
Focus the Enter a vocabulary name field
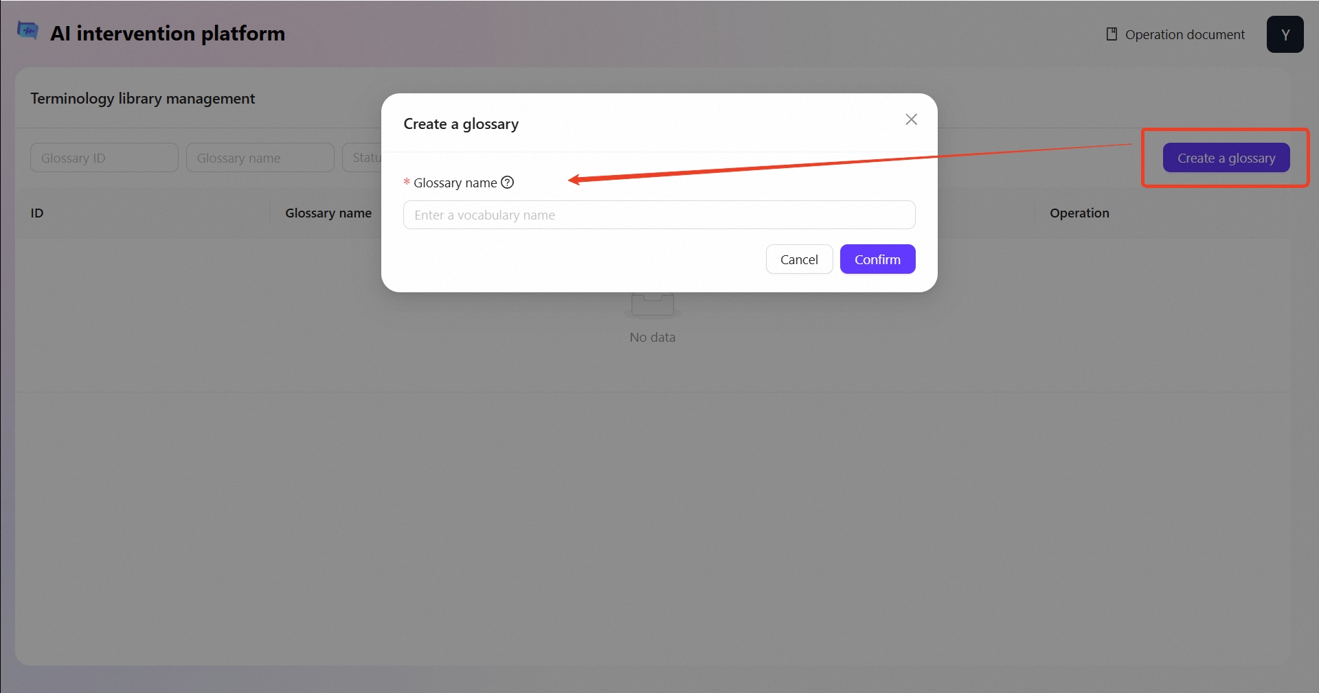(x=659, y=215)
